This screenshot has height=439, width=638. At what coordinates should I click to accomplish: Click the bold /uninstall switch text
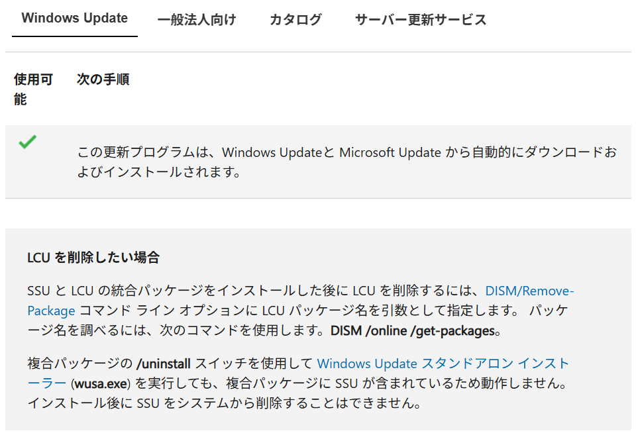point(164,364)
